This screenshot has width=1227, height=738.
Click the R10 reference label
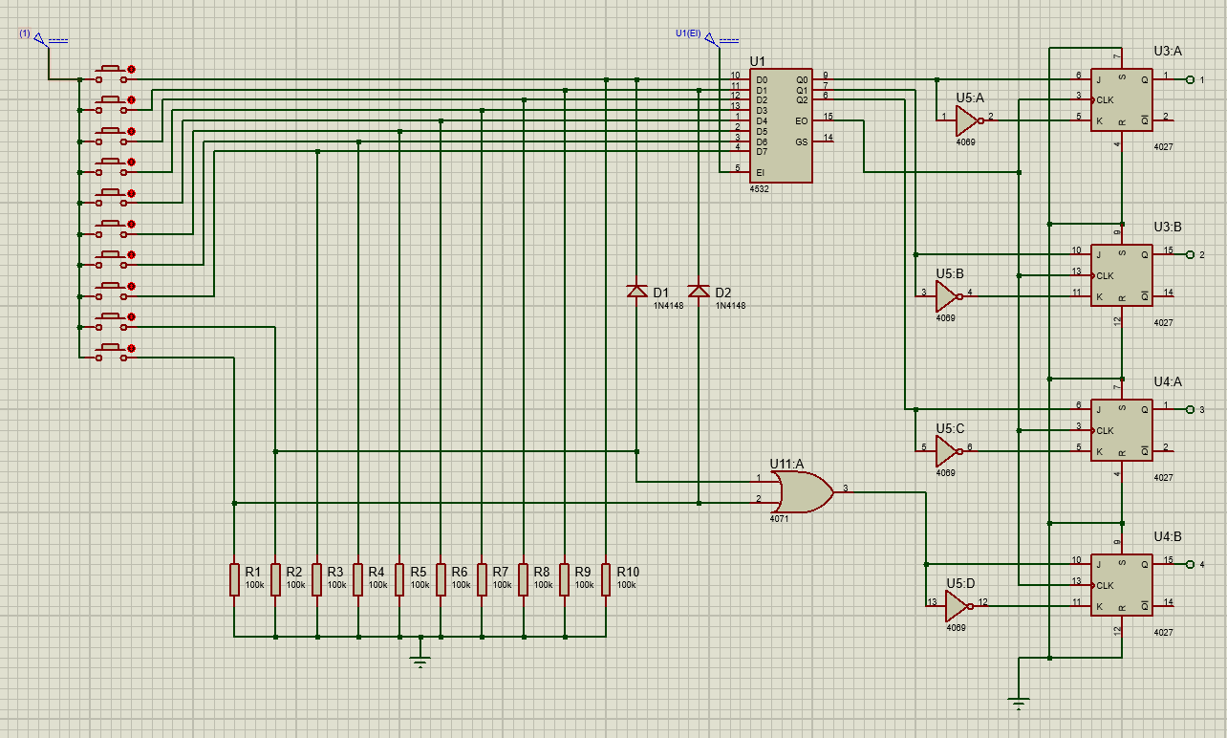tap(628, 572)
